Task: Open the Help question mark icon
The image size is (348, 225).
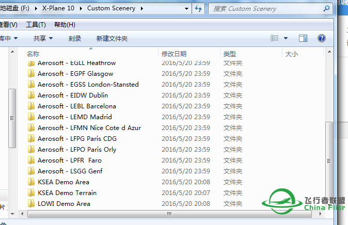Action: pos(321,38)
